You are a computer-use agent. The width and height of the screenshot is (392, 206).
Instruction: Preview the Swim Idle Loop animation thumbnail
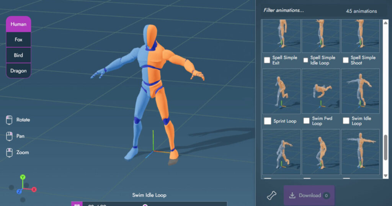[x=360, y=91]
